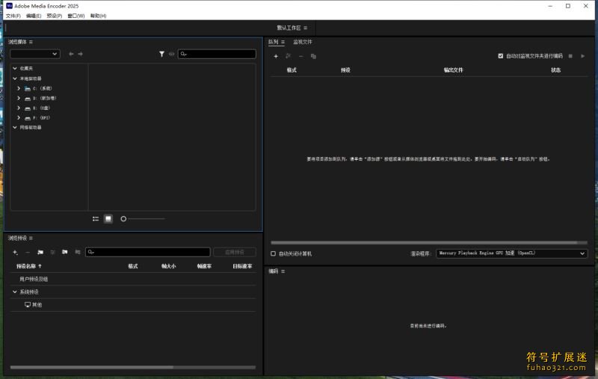Click the export presets icon
The width and height of the screenshot is (598, 379).
coord(78,252)
